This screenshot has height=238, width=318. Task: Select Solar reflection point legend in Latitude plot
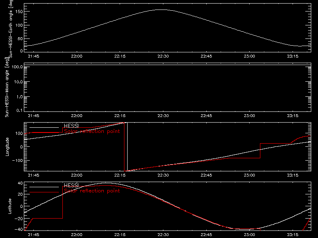[x=92, y=191]
